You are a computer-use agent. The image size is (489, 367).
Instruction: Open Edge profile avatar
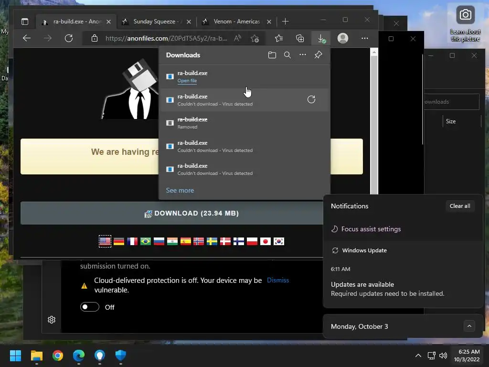click(x=343, y=38)
